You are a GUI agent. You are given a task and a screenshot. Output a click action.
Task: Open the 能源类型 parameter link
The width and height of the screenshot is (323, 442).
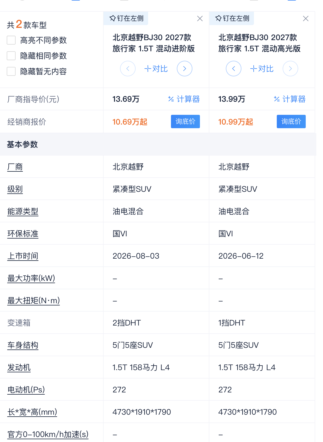tap(23, 211)
